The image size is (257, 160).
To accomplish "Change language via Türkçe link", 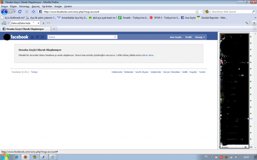I will coord(34,72).
